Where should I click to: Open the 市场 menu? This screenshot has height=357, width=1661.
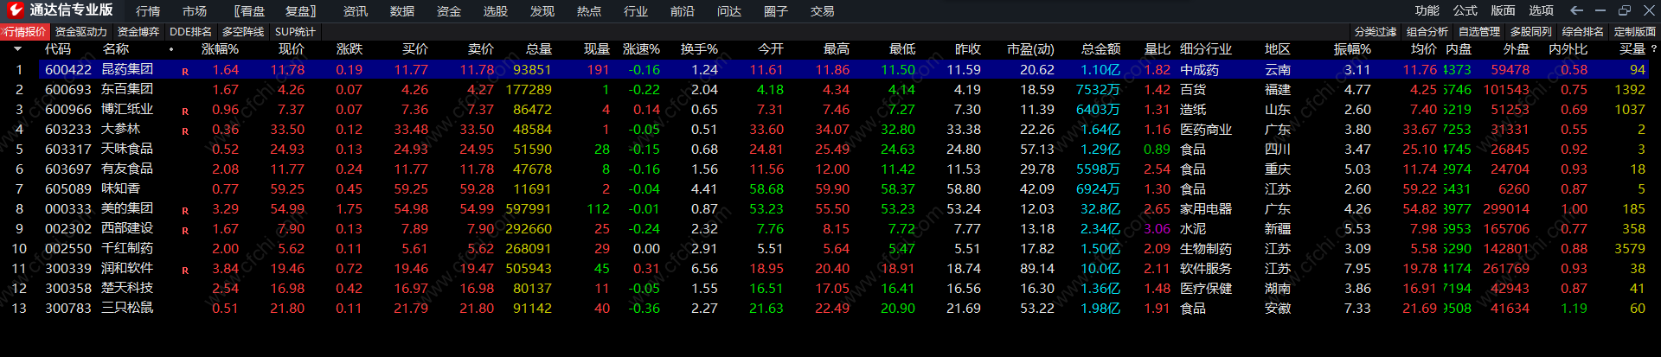(x=195, y=11)
